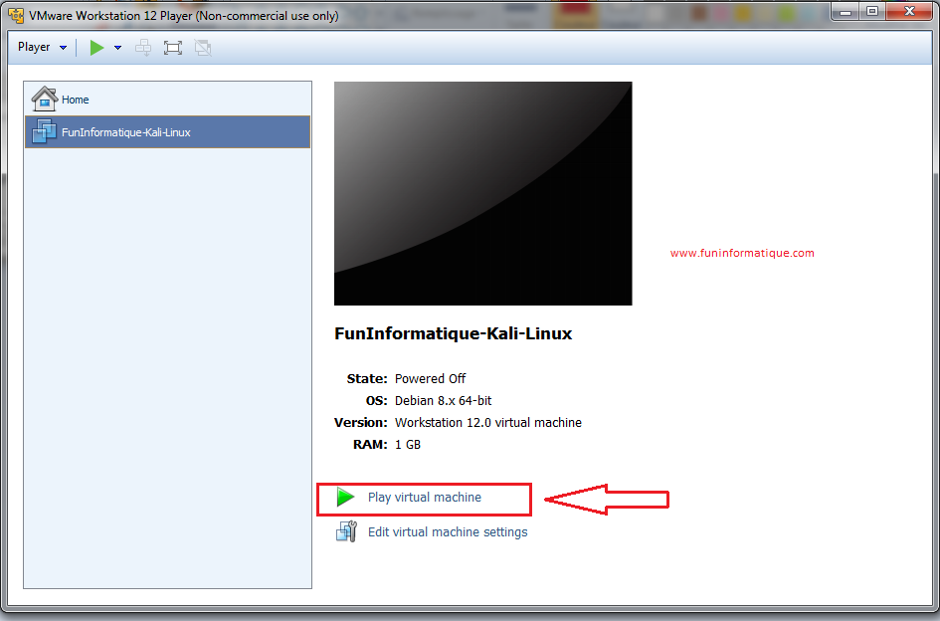This screenshot has height=621, width=940.
Task: Minimize the VMware Player window
Action: coord(846,12)
